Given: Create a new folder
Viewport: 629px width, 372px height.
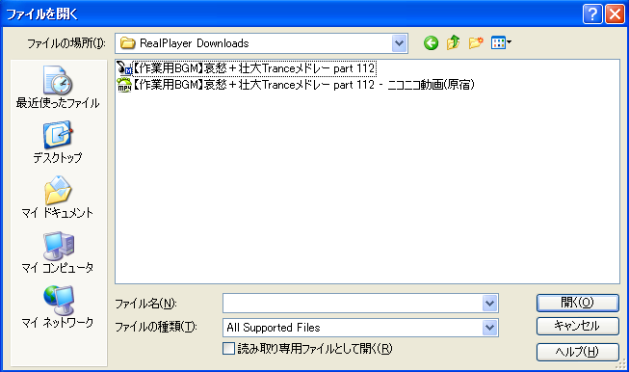Looking at the screenshot, I should (x=476, y=42).
